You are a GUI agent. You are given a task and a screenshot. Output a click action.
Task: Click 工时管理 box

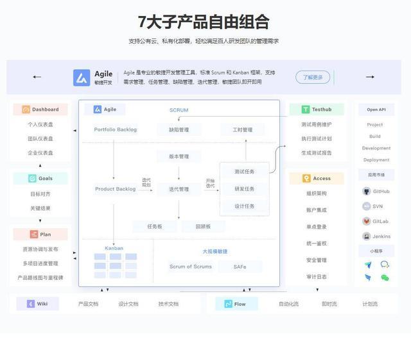pyautogui.click(x=243, y=129)
